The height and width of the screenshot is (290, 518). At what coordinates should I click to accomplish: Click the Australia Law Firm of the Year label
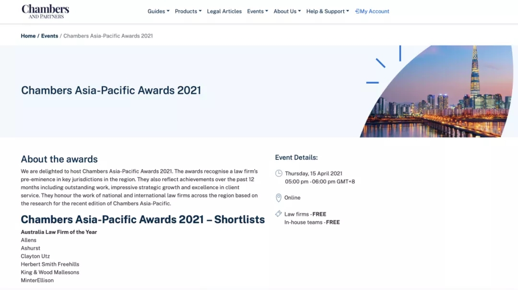point(59,232)
